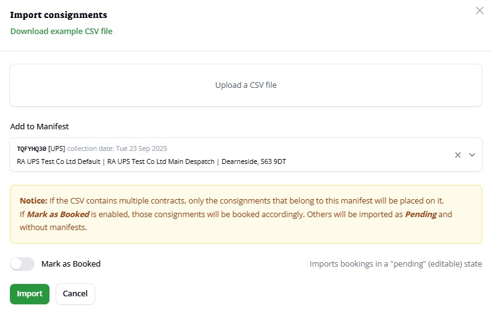Click the pending state hint text
491x313 pixels.
tap(396, 264)
